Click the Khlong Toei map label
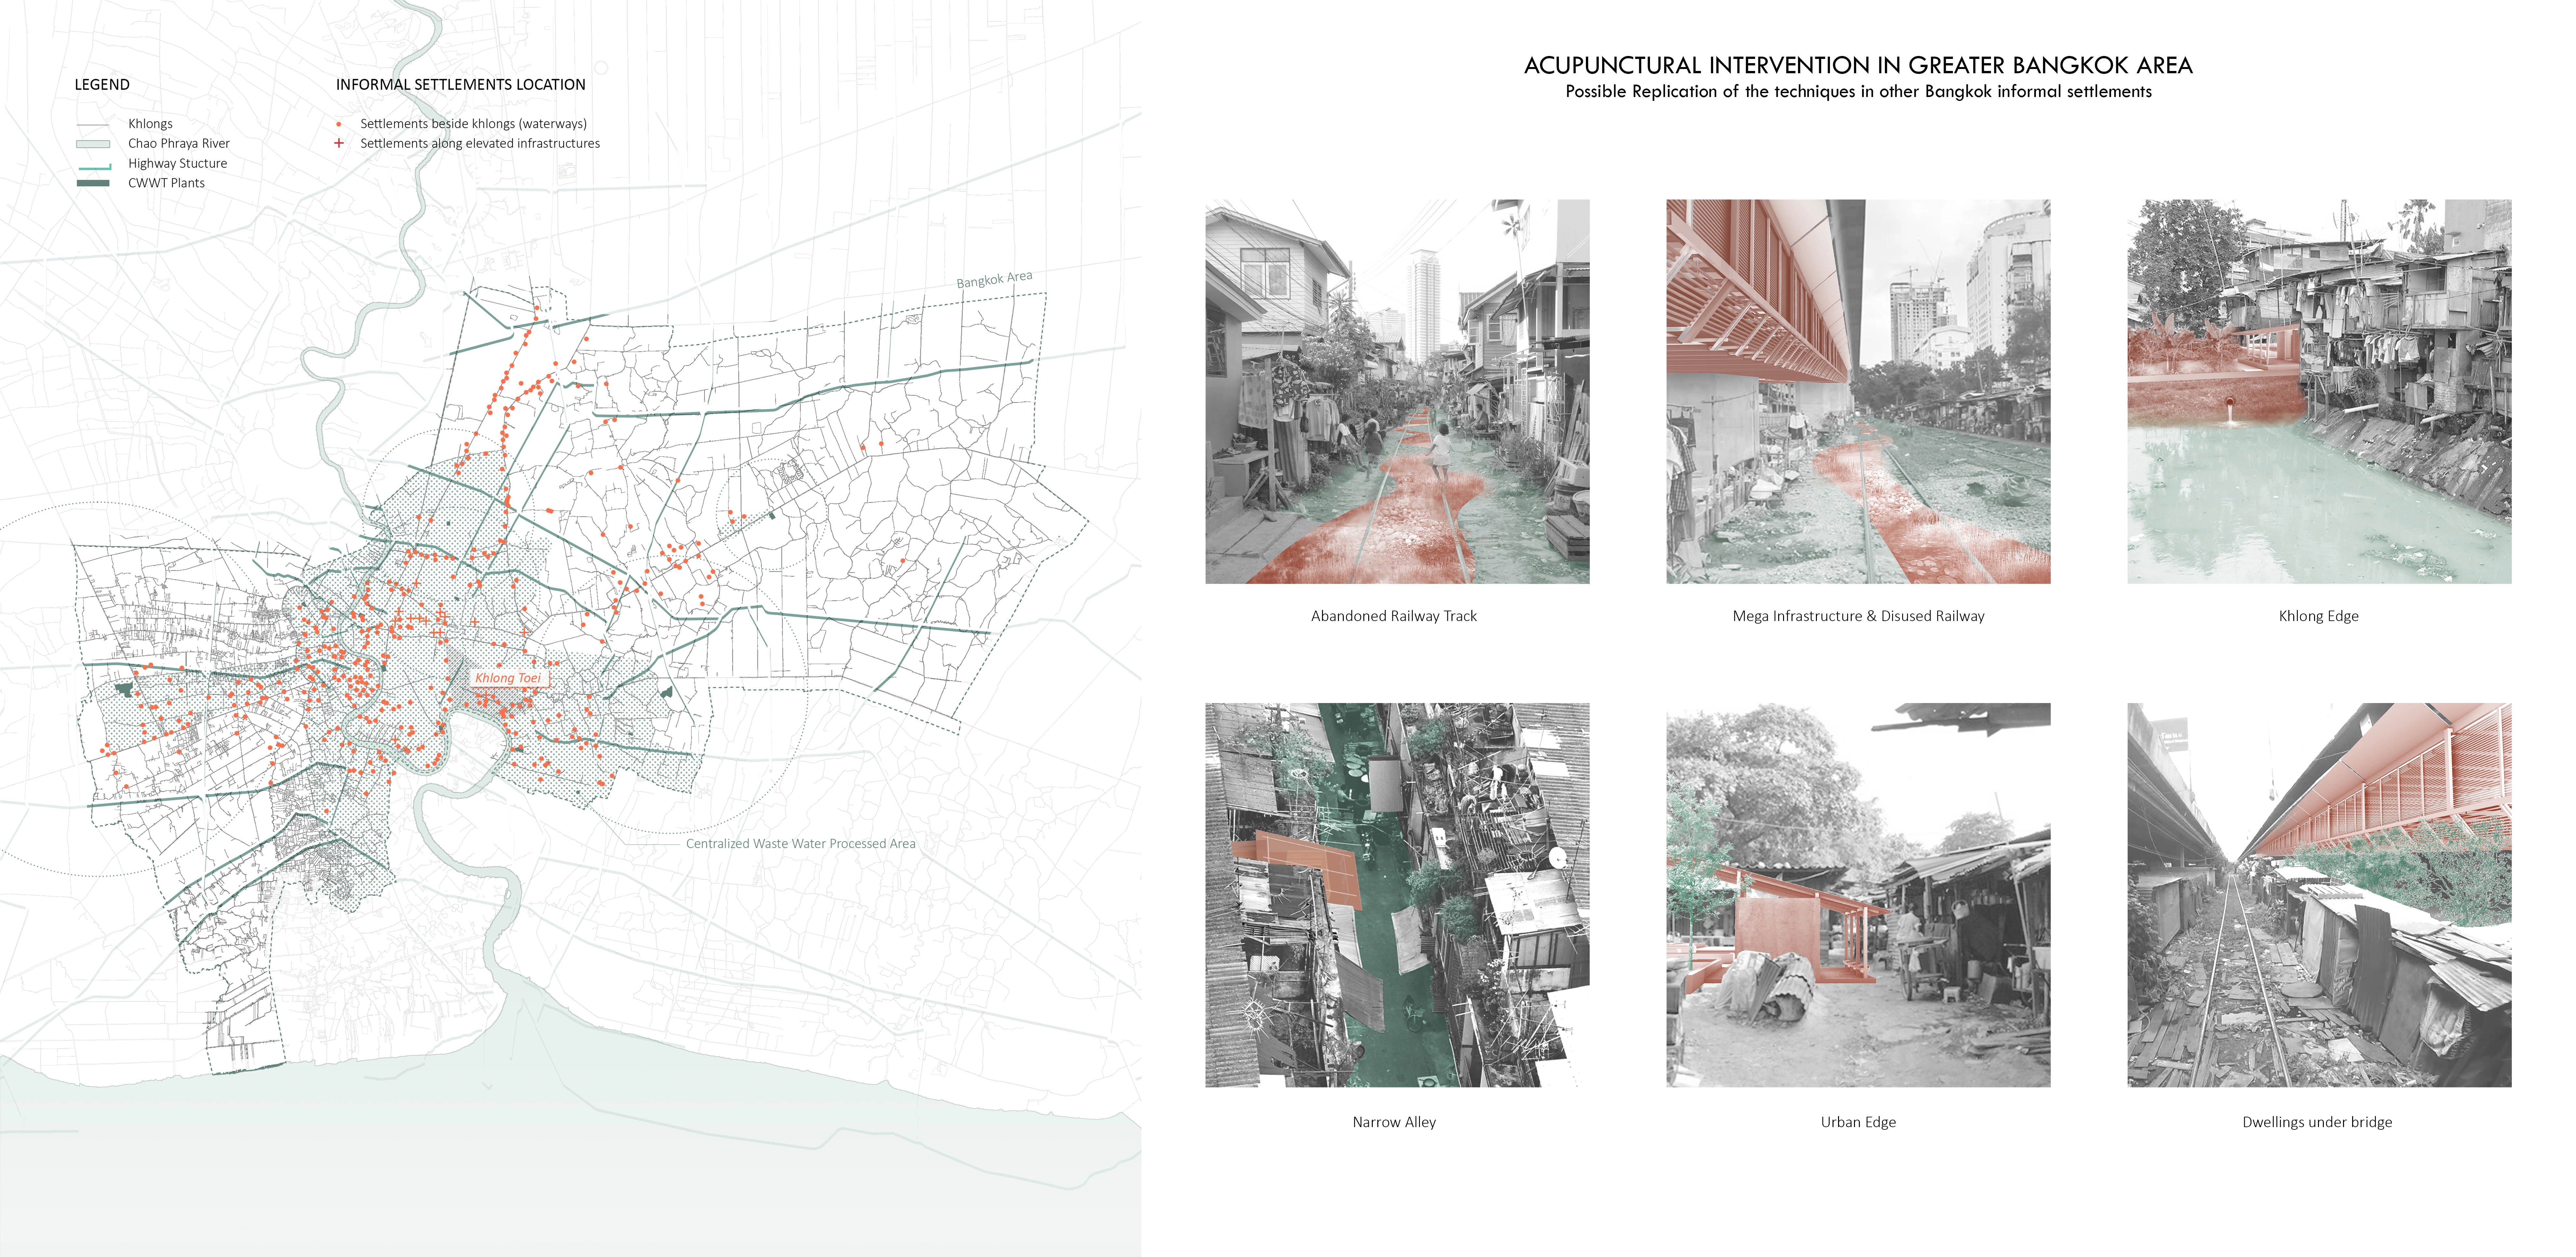This screenshot has width=2576, height=1257. click(508, 678)
